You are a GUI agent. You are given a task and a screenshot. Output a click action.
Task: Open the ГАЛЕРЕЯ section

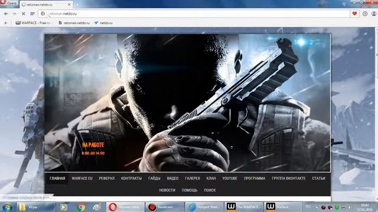pos(193,178)
